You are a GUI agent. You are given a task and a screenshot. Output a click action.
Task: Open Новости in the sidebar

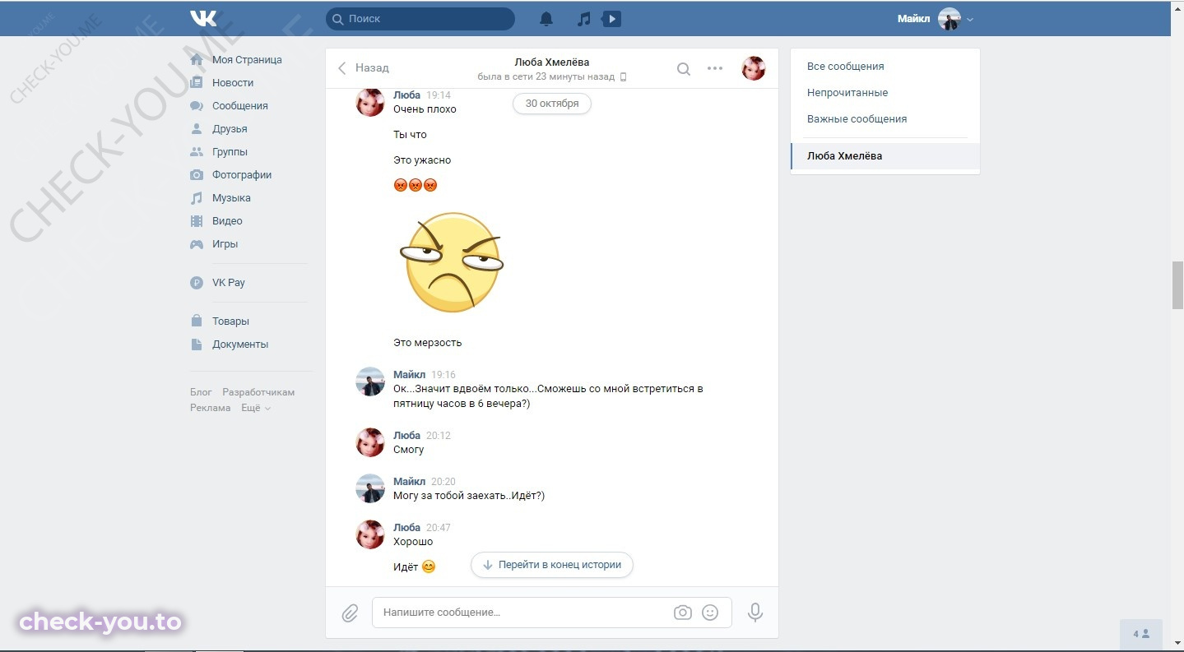(x=233, y=83)
